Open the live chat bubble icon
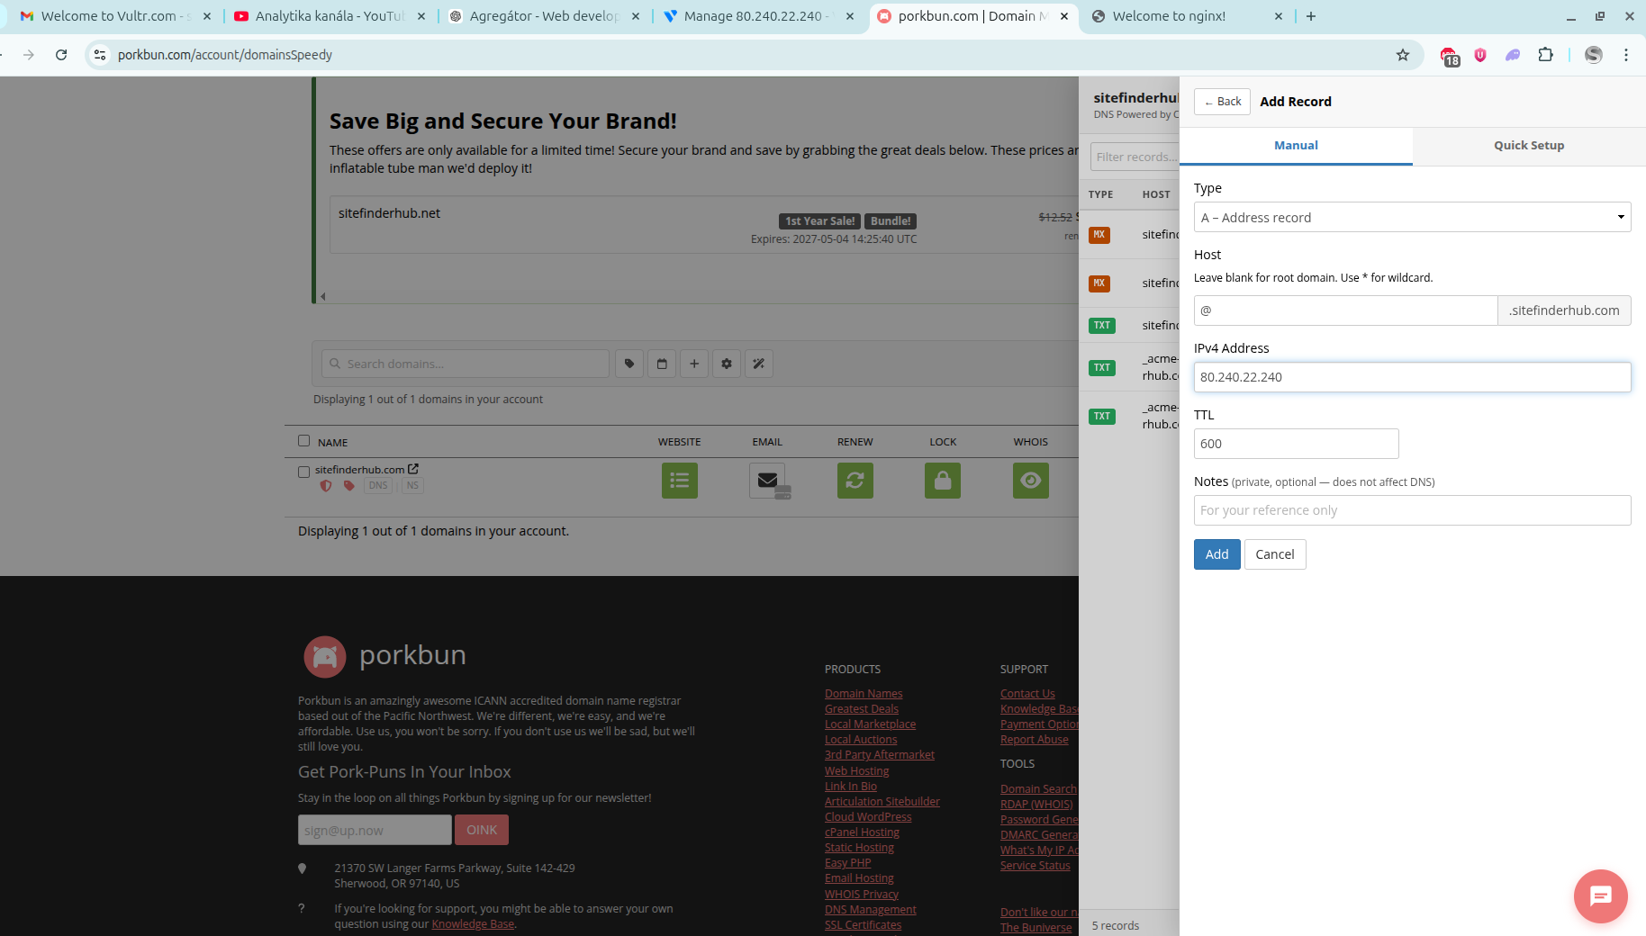The height and width of the screenshot is (936, 1646). coord(1600,896)
